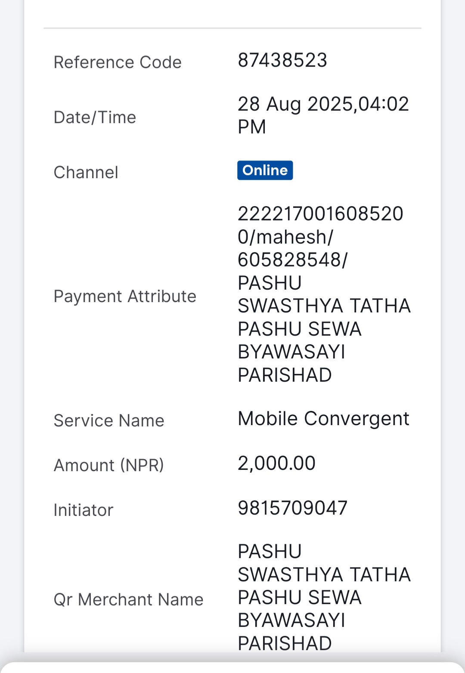The width and height of the screenshot is (465, 673).
Task: Tap the Channel label
Action: pyautogui.click(x=86, y=173)
